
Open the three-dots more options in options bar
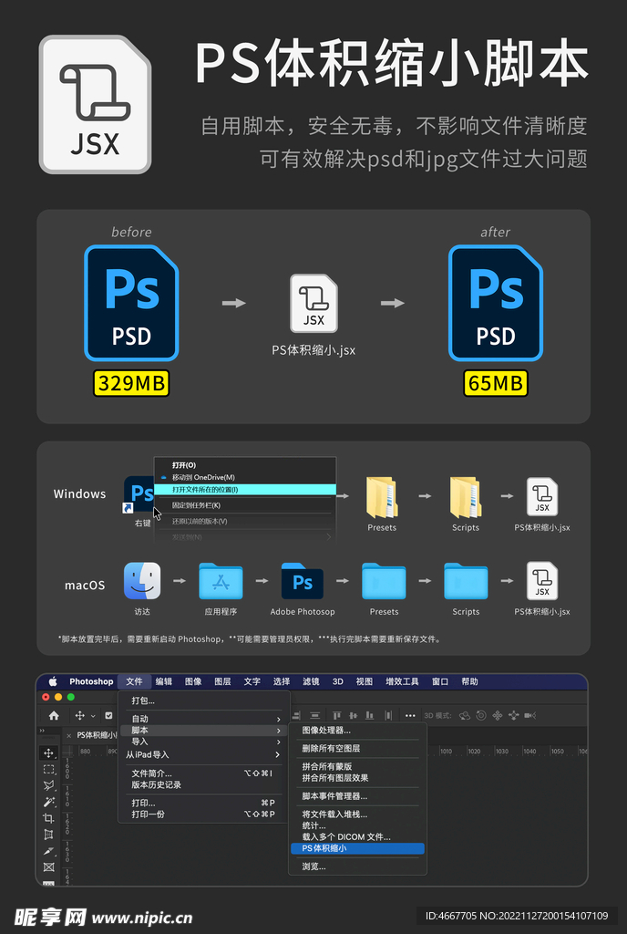tap(410, 715)
